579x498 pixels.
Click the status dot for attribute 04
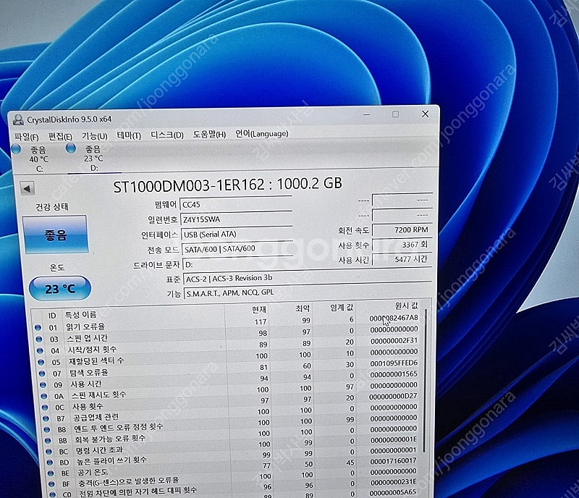[x=40, y=350]
